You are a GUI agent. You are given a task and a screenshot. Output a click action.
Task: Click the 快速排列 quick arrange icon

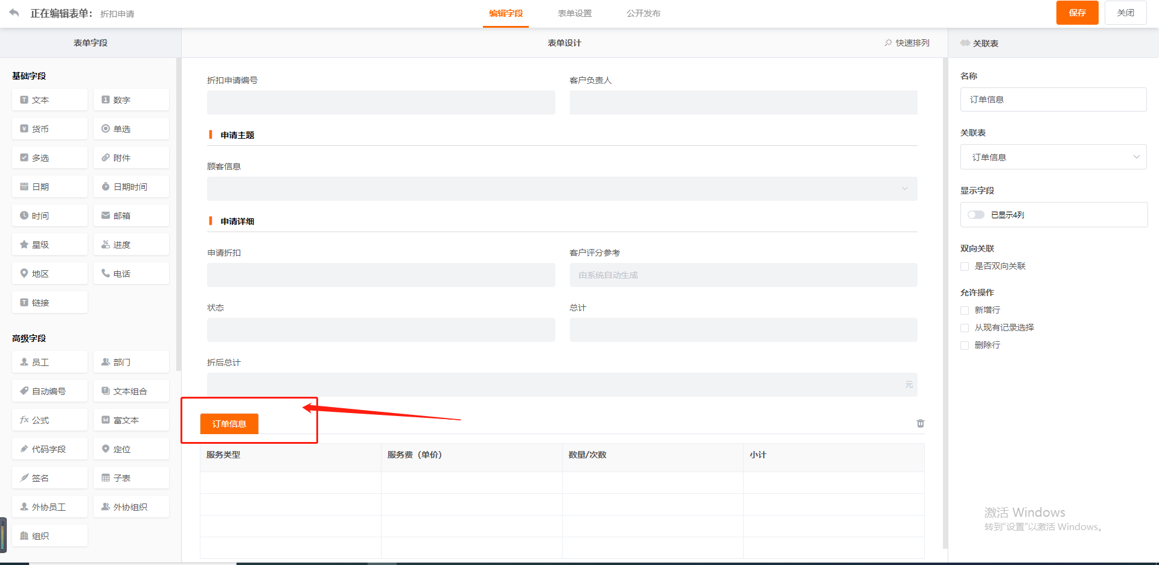(x=907, y=42)
